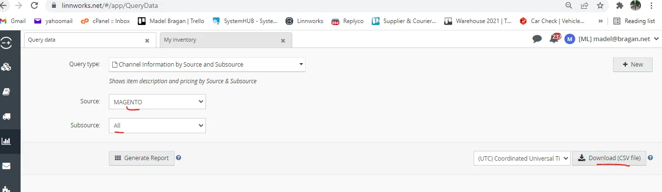Open the yahoomail bookmark
The width and height of the screenshot is (662, 192).
click(53, 21)
